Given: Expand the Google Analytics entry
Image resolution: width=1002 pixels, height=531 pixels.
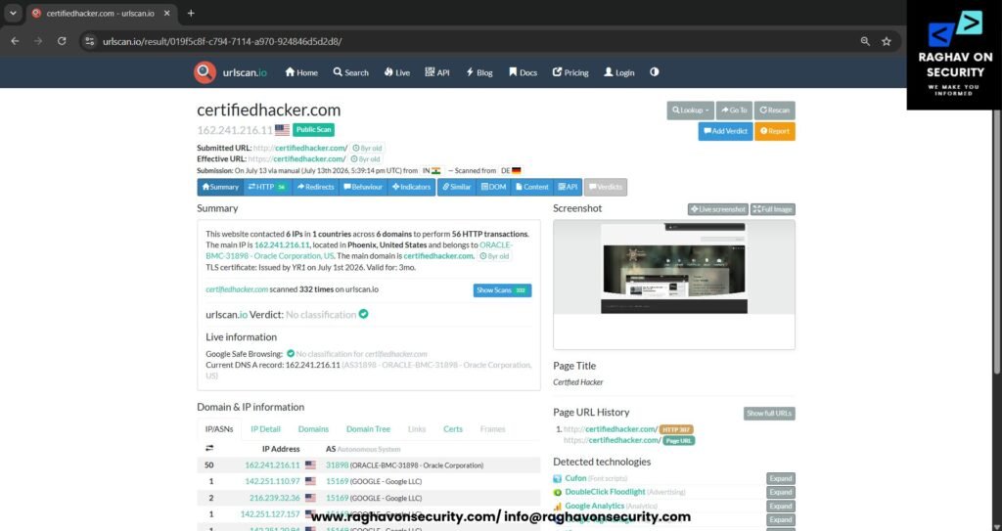Looking at the screenshot, I should tap(780, 507).
